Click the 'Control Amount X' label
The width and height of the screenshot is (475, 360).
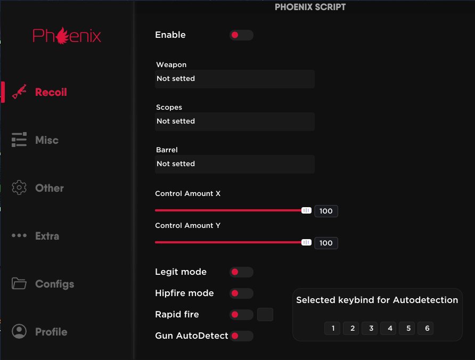[188, 193]
